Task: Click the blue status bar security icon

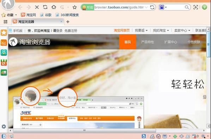Action: click(144, 136)
